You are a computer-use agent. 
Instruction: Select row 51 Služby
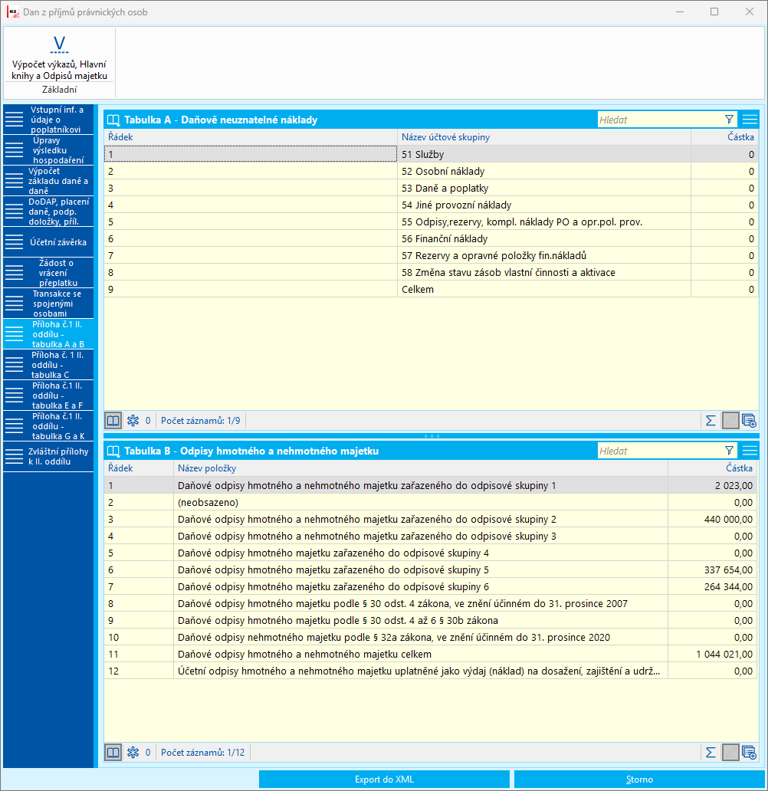pyautogui.click(x=431, y=154)
